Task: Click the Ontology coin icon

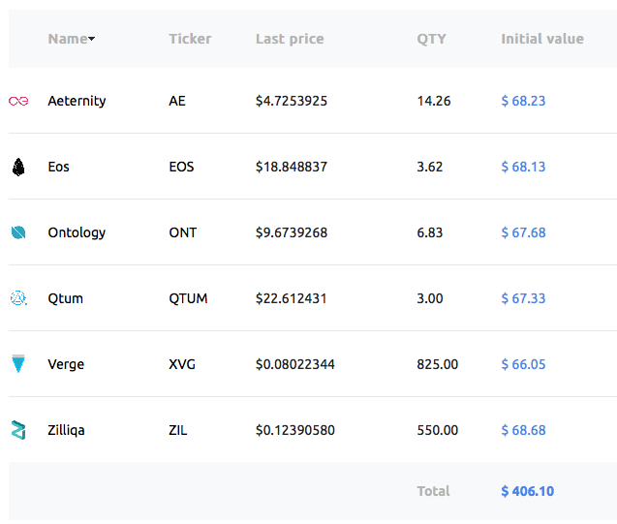Action: tap(18, 232)
